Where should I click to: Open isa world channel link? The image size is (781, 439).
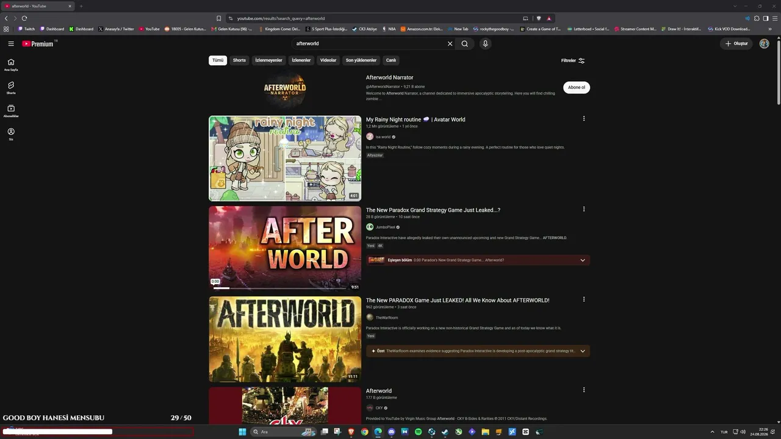[383, 137]
